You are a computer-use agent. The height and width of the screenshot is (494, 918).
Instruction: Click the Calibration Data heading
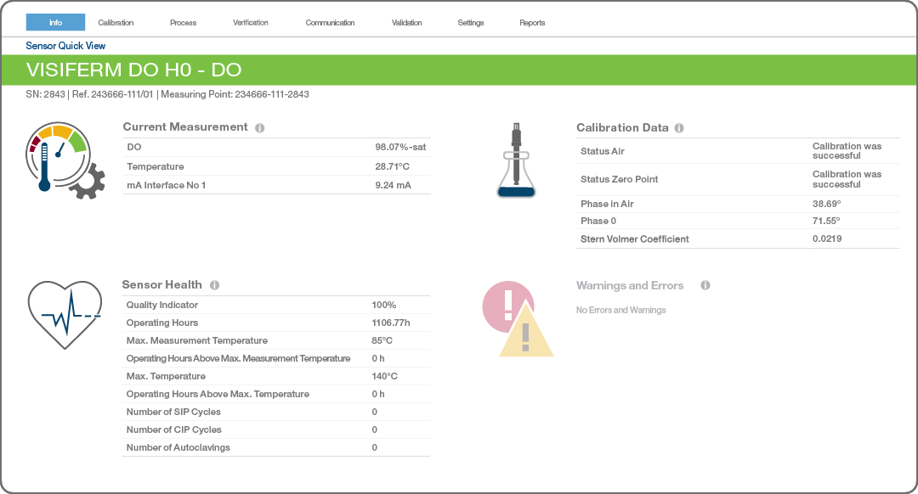pyautogui.click(x=622, y=127)
